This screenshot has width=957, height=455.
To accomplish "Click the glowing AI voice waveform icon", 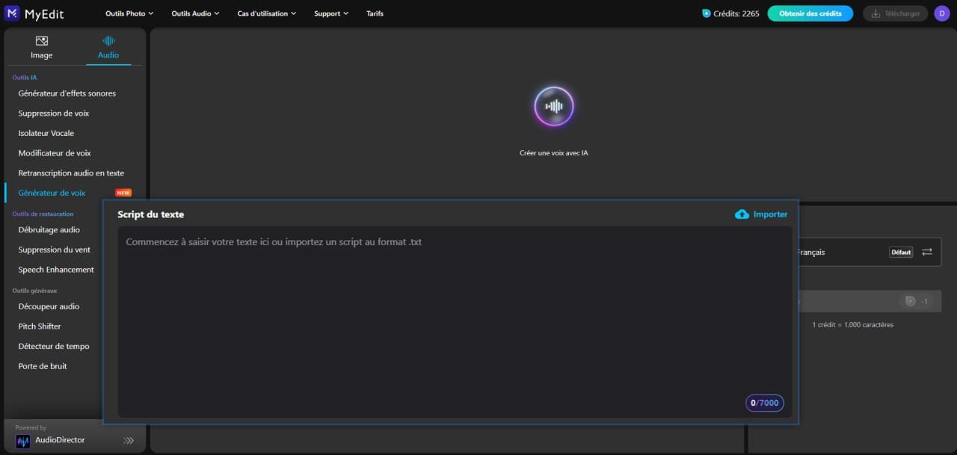I will [x=554, y=106].
